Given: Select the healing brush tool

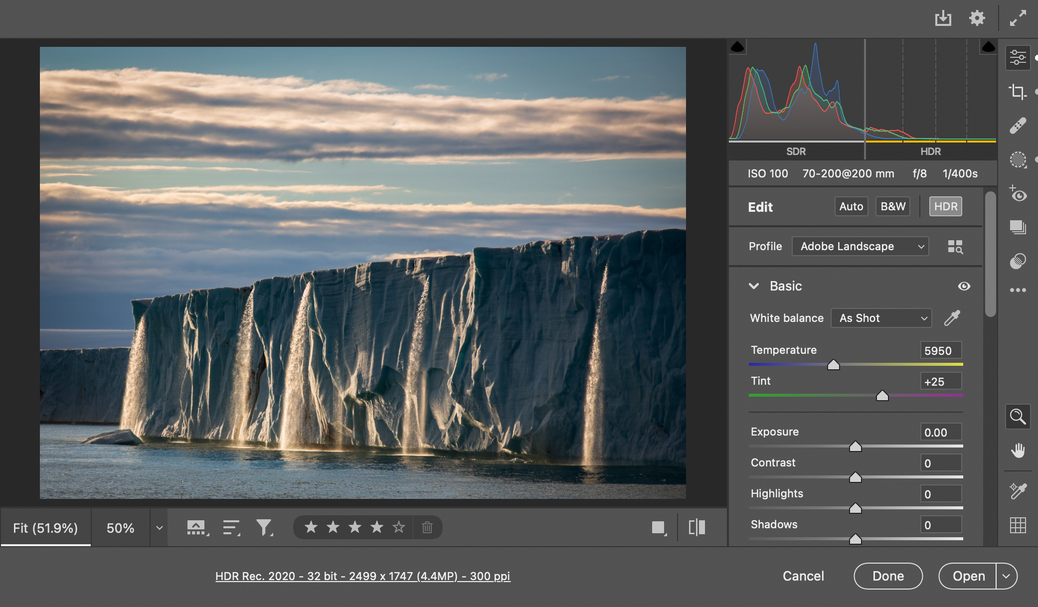Looking at the screenshot, I should [1018, 126].
